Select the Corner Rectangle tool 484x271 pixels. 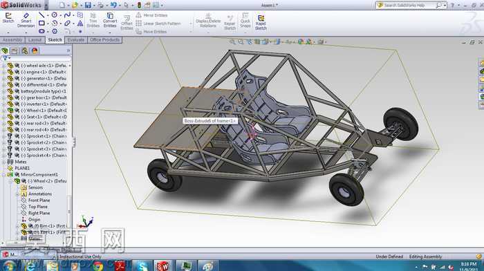click(x=41, y=23)
